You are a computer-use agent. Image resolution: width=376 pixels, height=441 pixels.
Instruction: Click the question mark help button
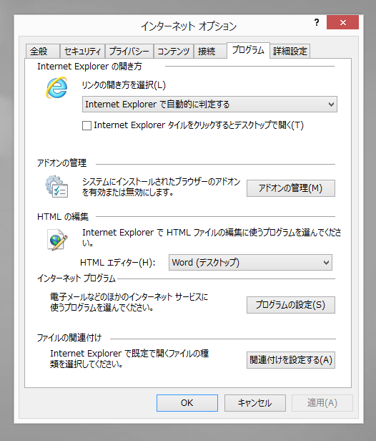(317, 22)
